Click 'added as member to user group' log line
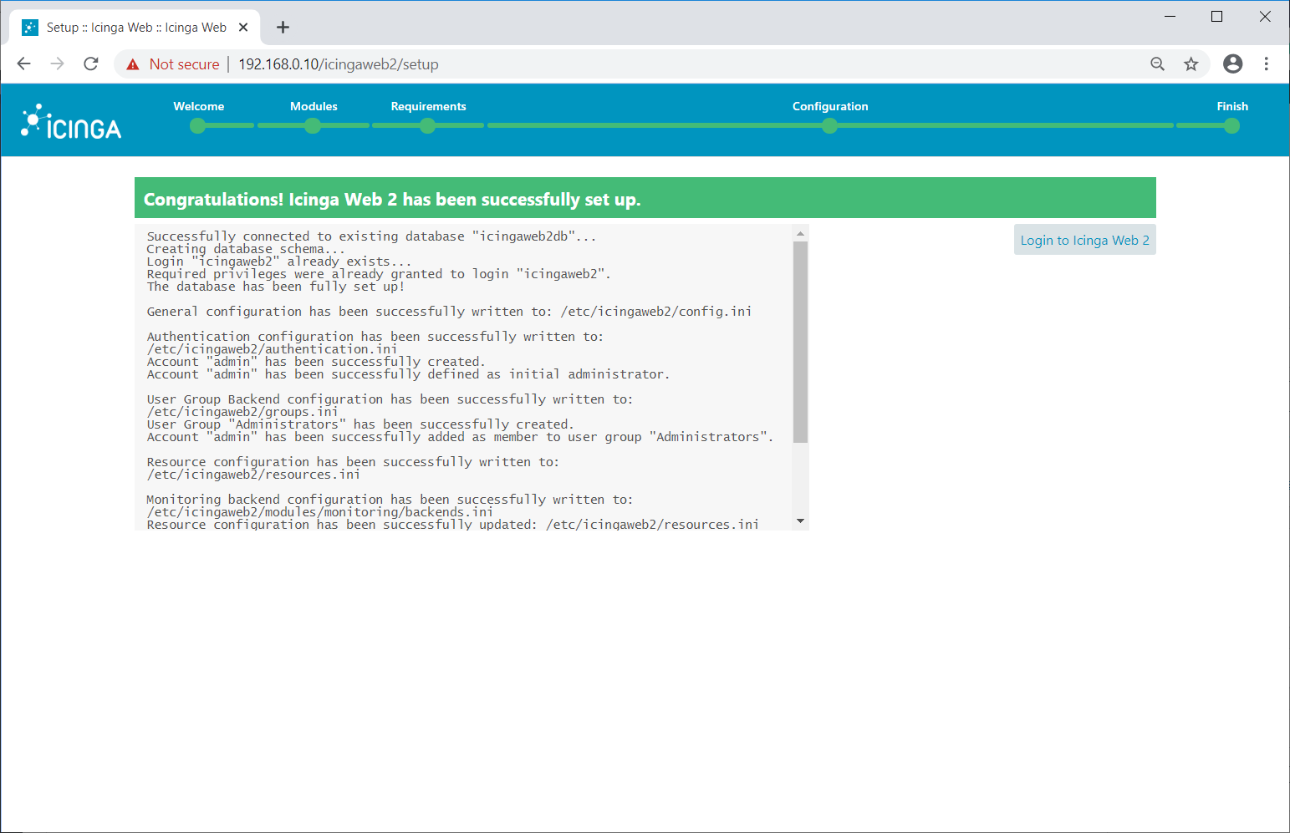1290x833 pixels. click(460, 437)
